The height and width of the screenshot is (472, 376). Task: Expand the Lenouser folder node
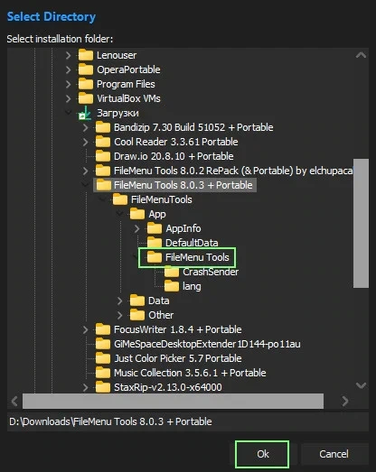click(69, 55)
